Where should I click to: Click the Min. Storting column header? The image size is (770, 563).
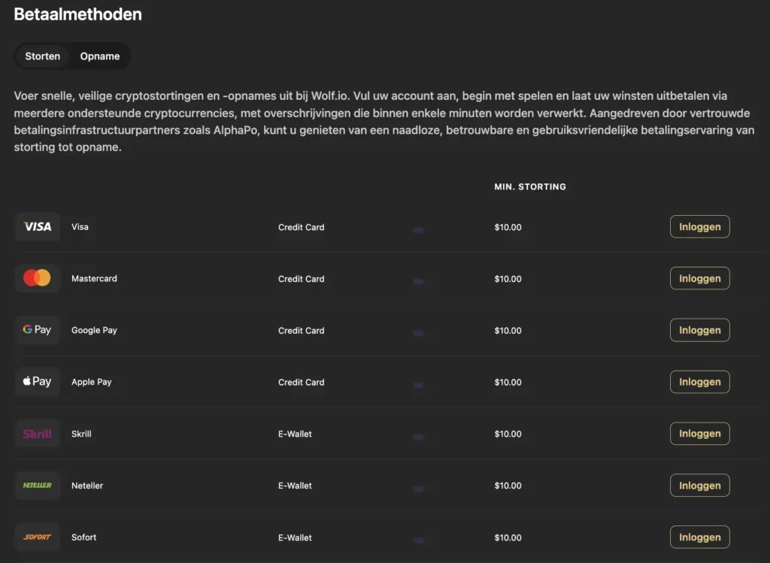[x=530, y=186]
